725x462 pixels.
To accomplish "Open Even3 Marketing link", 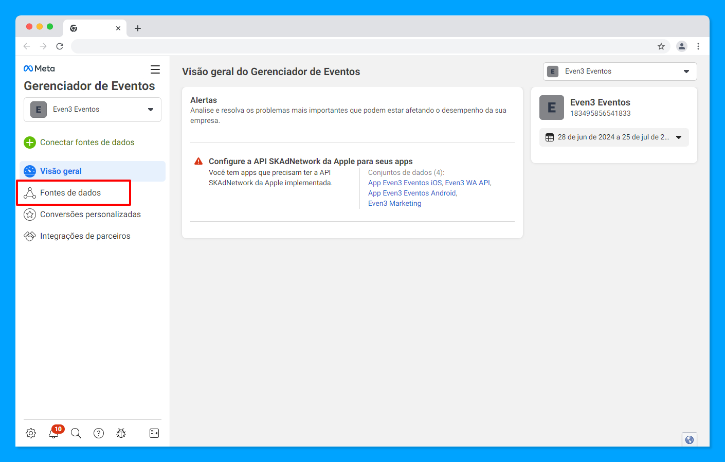I will [x=394, y=203].
